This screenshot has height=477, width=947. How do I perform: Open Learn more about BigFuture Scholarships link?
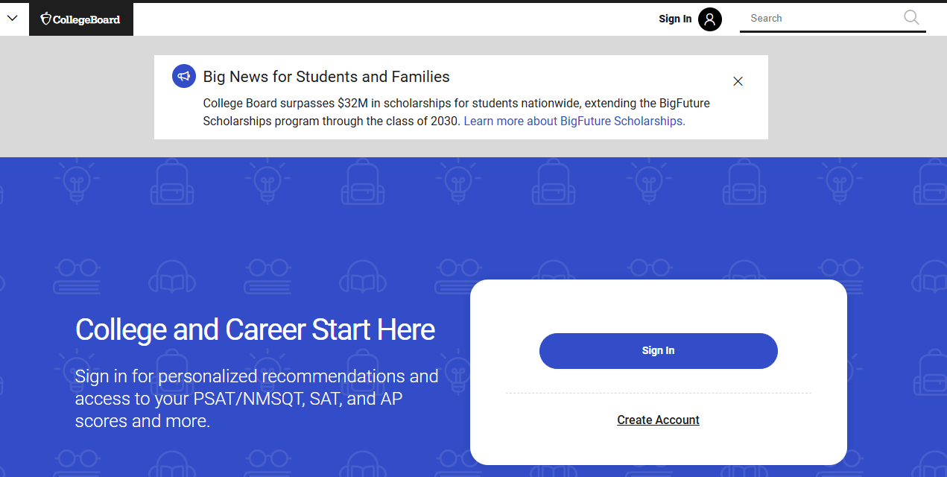click(574, 121)
